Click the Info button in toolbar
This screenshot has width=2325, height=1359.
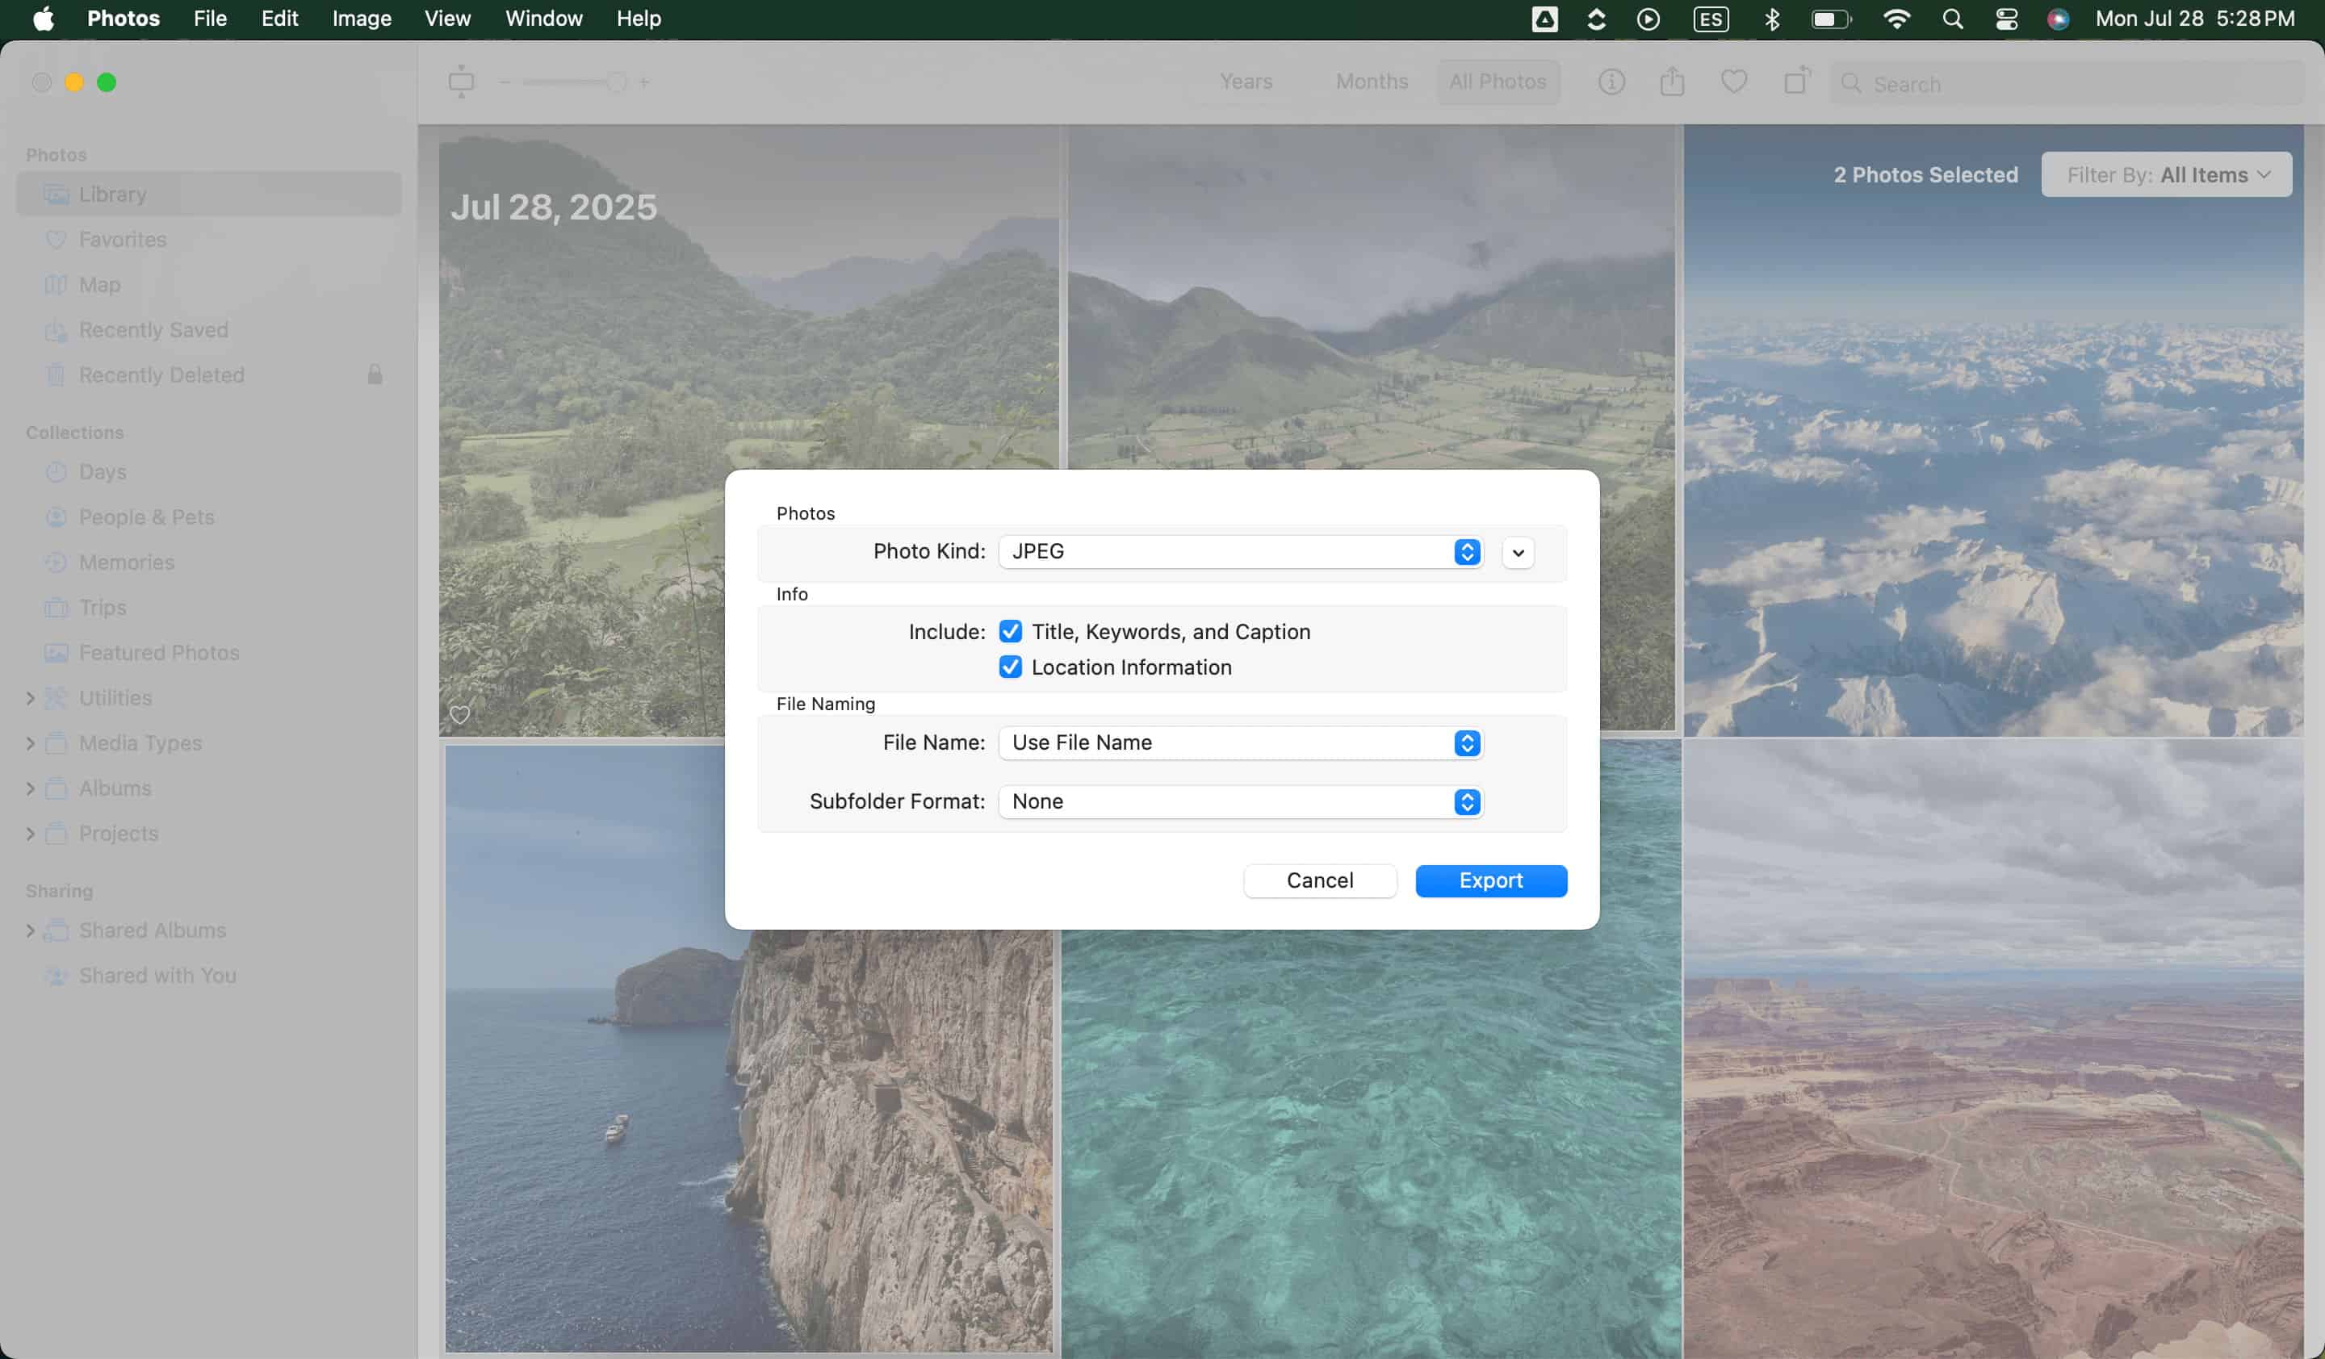coord(1611,82)
